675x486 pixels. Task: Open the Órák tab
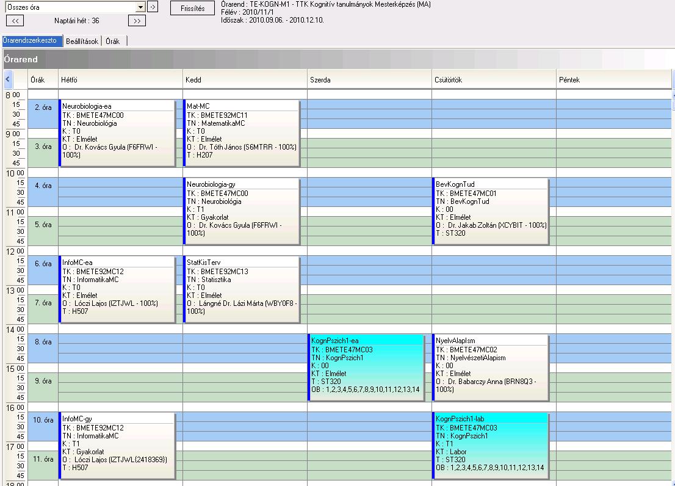tap(113, 42)
